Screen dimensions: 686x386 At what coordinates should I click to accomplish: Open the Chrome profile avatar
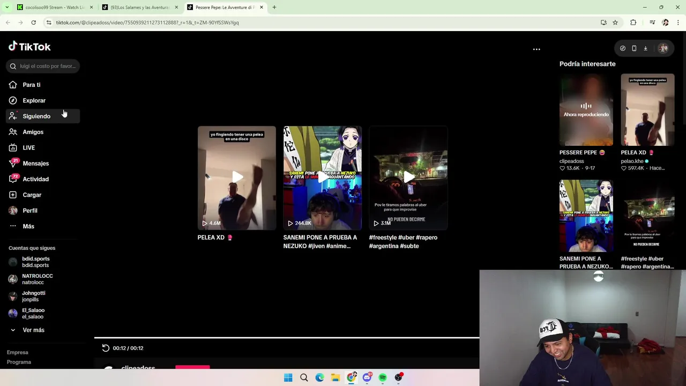coord(665,23)
